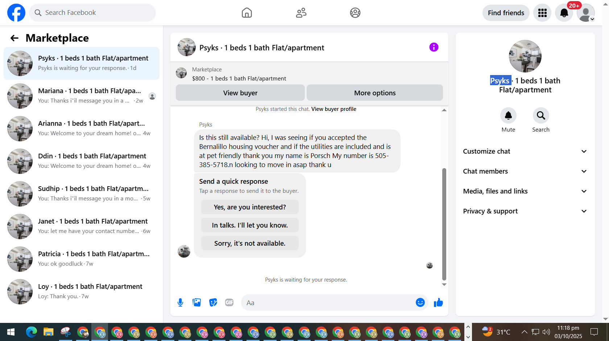Viewport: 609px width, 341px height.
Task: Open the purple conversation information icon
Action: [x=434, y=47]
